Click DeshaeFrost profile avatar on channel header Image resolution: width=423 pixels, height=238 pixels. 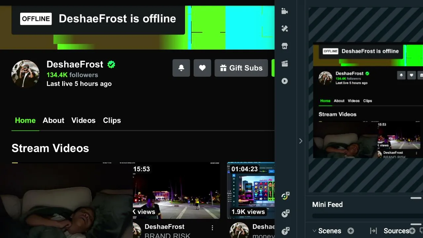(x=25, y=74)
